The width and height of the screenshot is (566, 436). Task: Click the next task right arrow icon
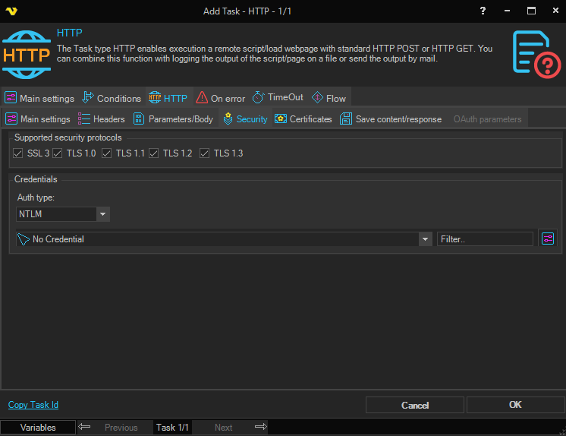pyautogui.click(x=260, y=427)
